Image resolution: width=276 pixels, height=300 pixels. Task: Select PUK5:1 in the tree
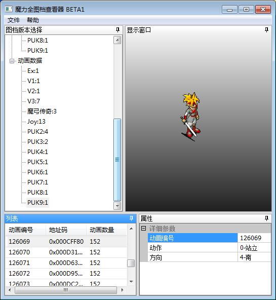tap(37, 162)
